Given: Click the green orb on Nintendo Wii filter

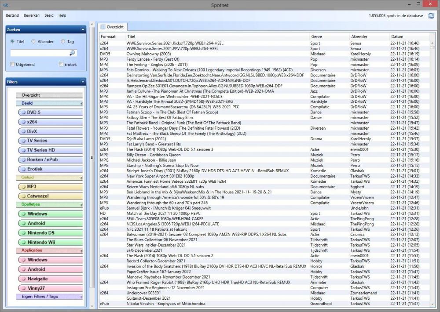Looking at the screenshot, I should (22, 243).
